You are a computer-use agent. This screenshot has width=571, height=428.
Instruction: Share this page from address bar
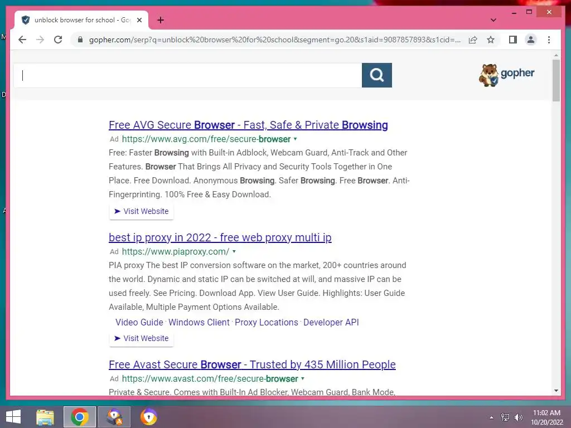point(473,40)
